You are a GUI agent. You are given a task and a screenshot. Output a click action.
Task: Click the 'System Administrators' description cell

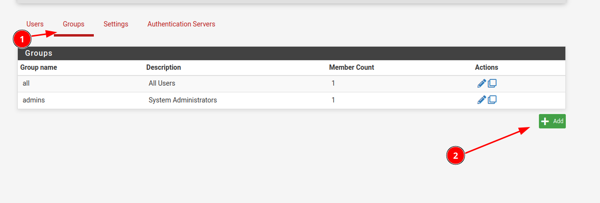tap(183, 100)
